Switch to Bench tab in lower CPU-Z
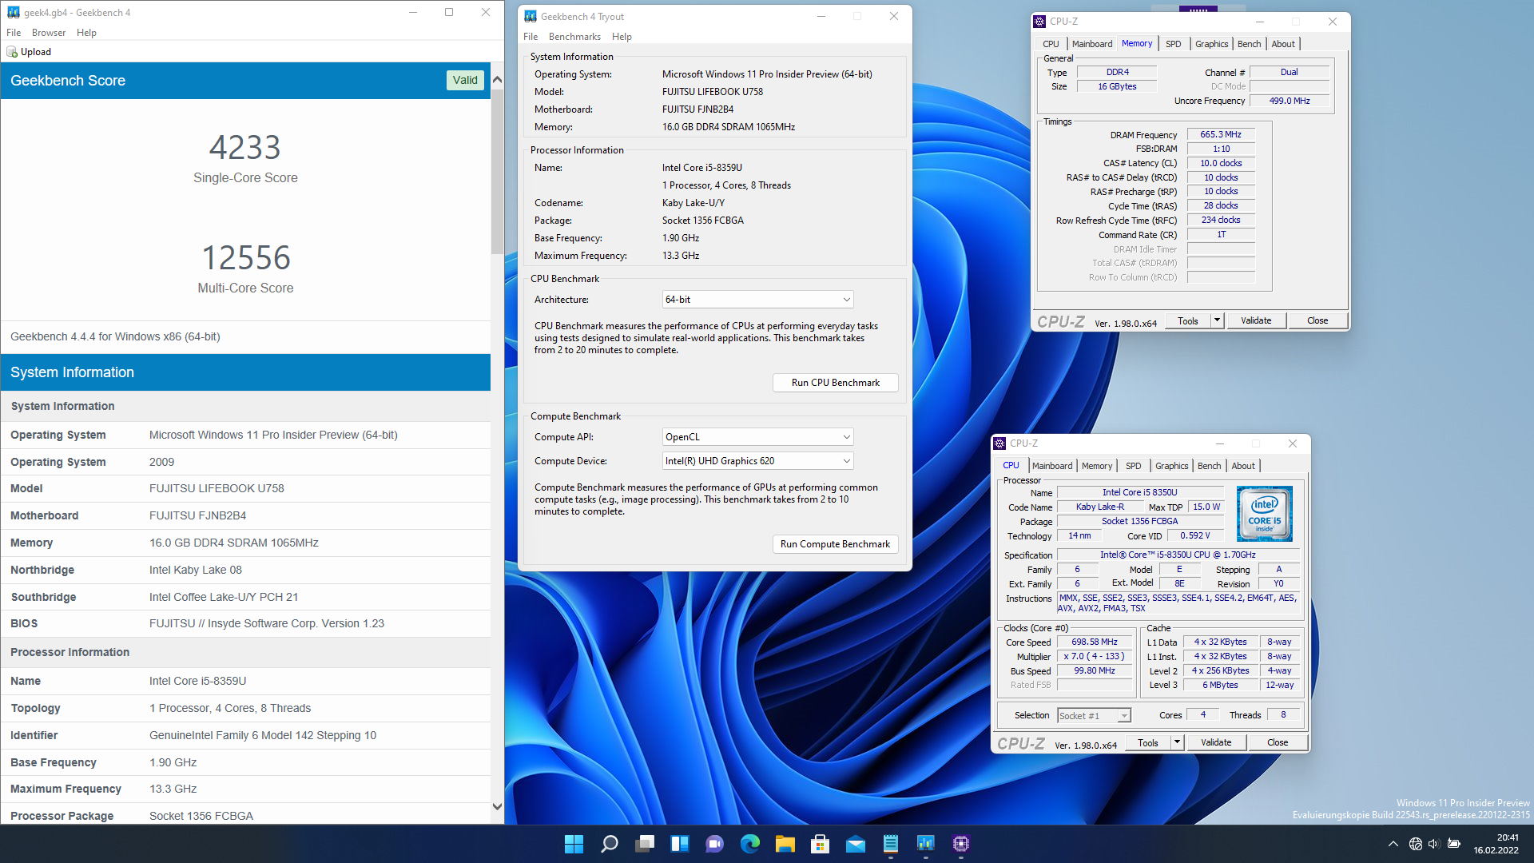Screen dimensions: 1534x863 click(x=1209, y=466)
